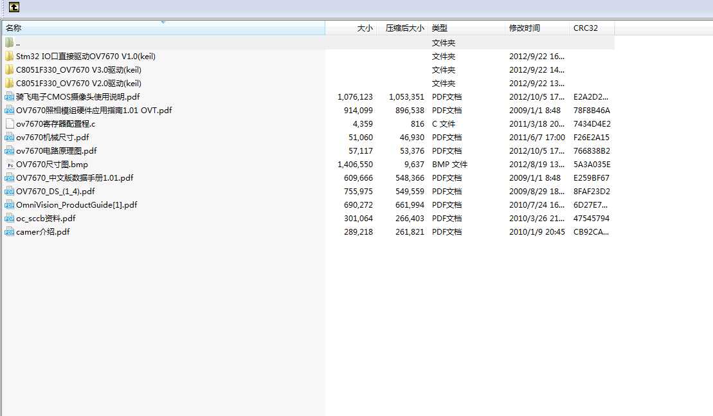Select file name oc_sccb资料.pdf
The width and height of the screenshot is (713, 416).
(x=46, y=218)
